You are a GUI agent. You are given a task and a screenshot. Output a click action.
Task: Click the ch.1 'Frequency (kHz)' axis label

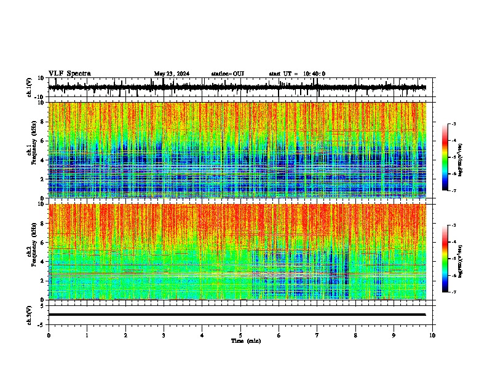[x=34, y=143]
